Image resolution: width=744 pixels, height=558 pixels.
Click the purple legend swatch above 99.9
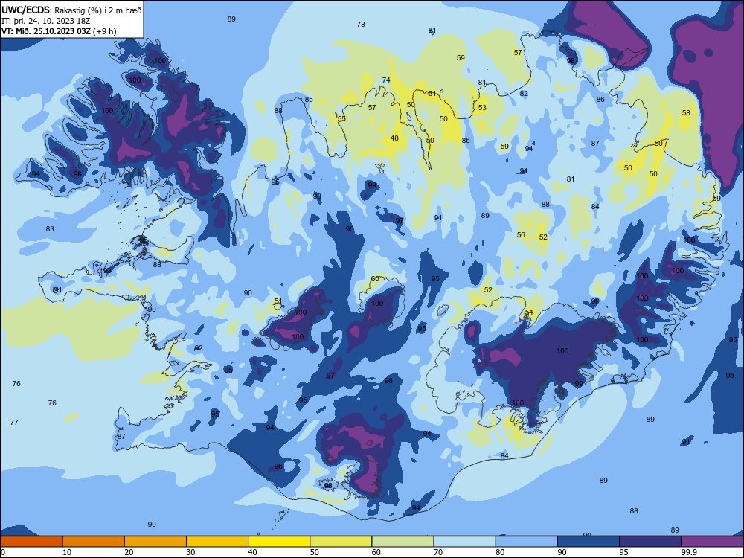click(x=712, y=542)
